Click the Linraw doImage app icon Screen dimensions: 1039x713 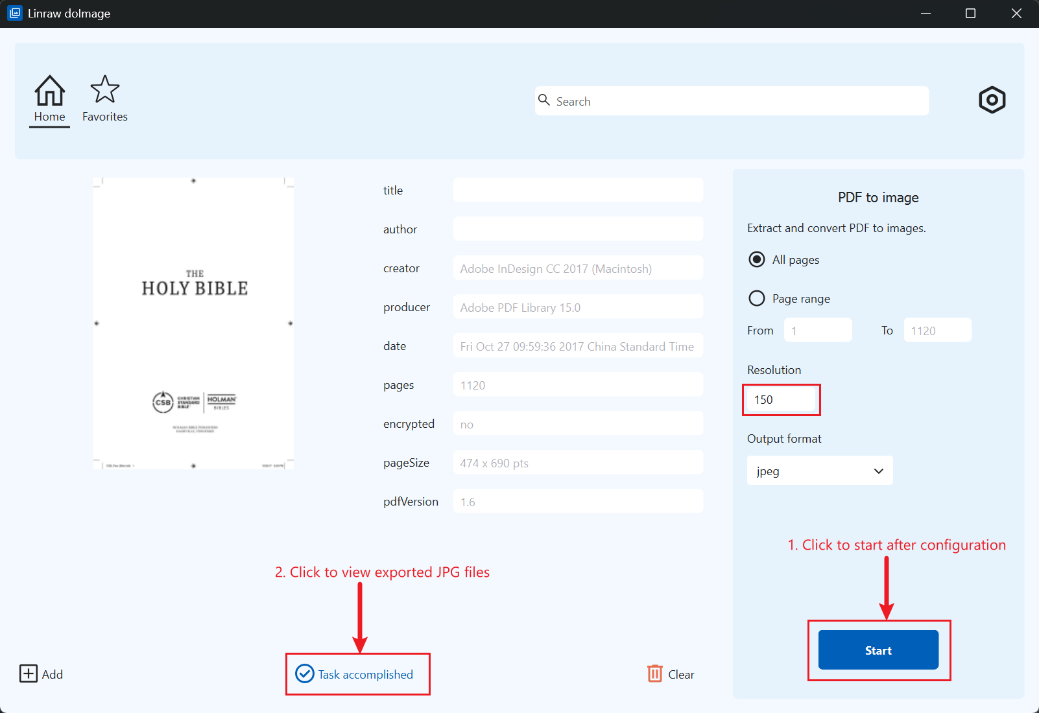point(14,14)
